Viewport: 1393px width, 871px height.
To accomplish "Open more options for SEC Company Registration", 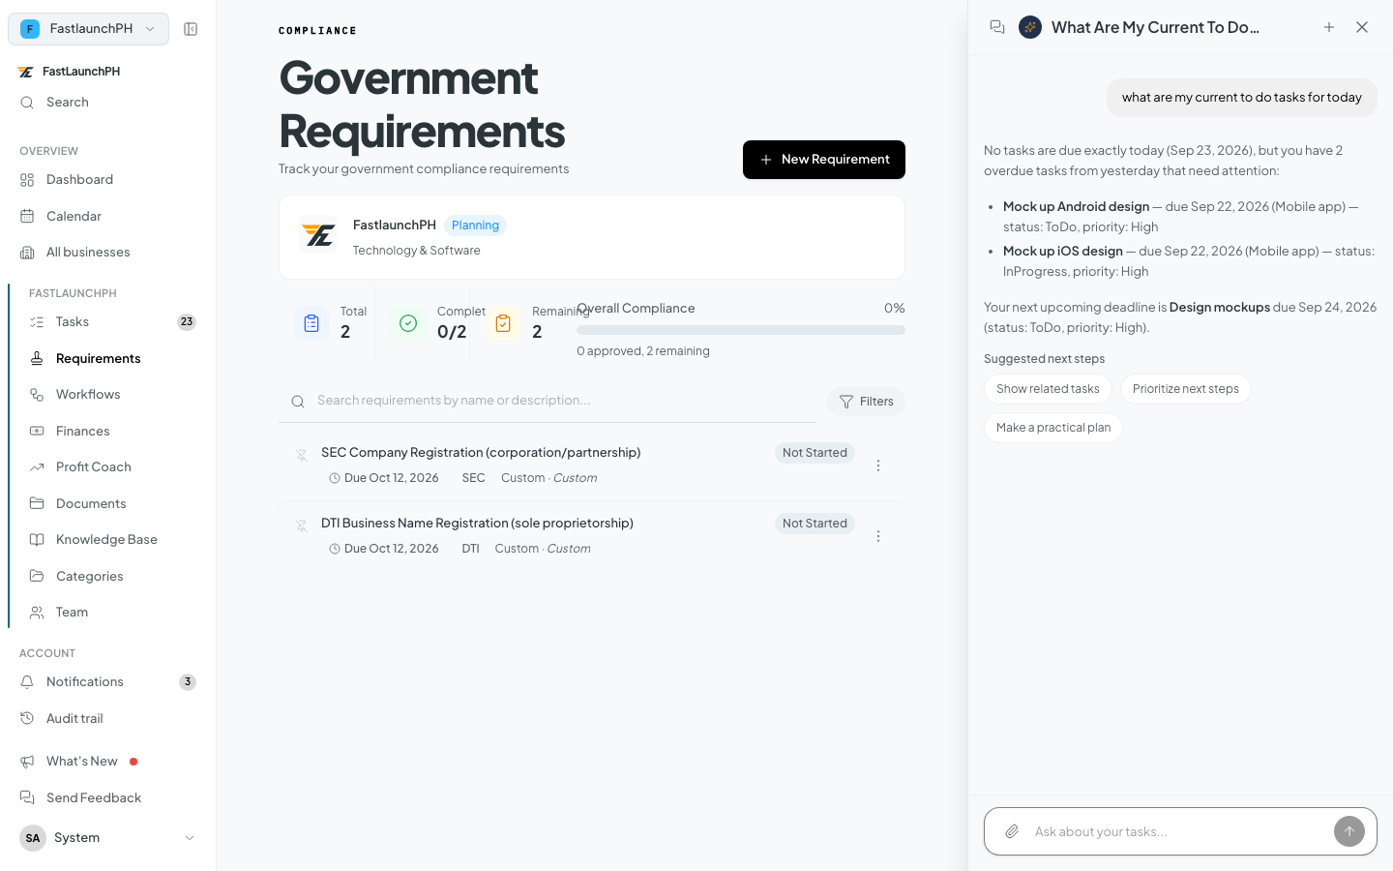I will click(x=878, y=466).
